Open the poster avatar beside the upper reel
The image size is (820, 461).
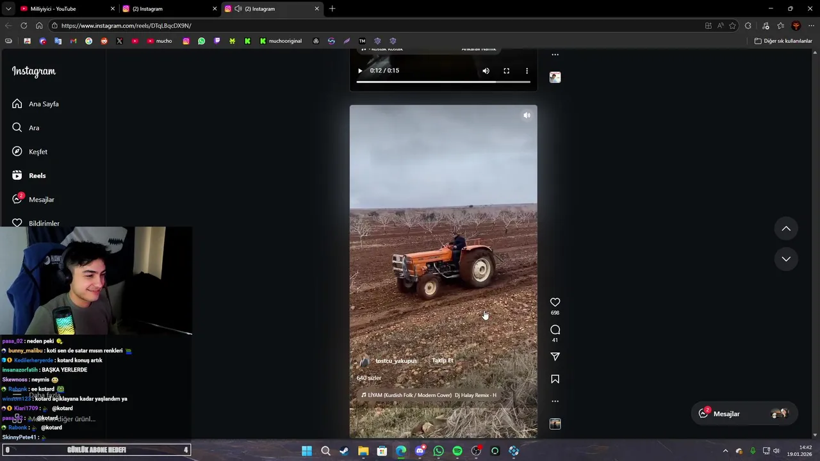(555, 77)
